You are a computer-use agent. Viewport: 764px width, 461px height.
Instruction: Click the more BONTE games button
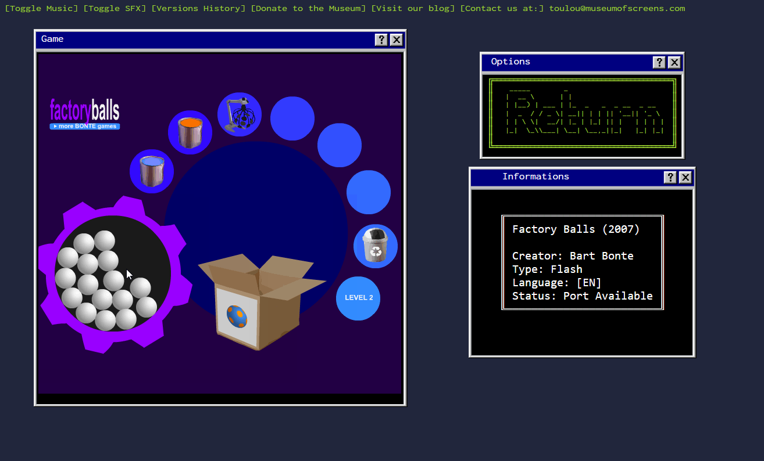85,127
